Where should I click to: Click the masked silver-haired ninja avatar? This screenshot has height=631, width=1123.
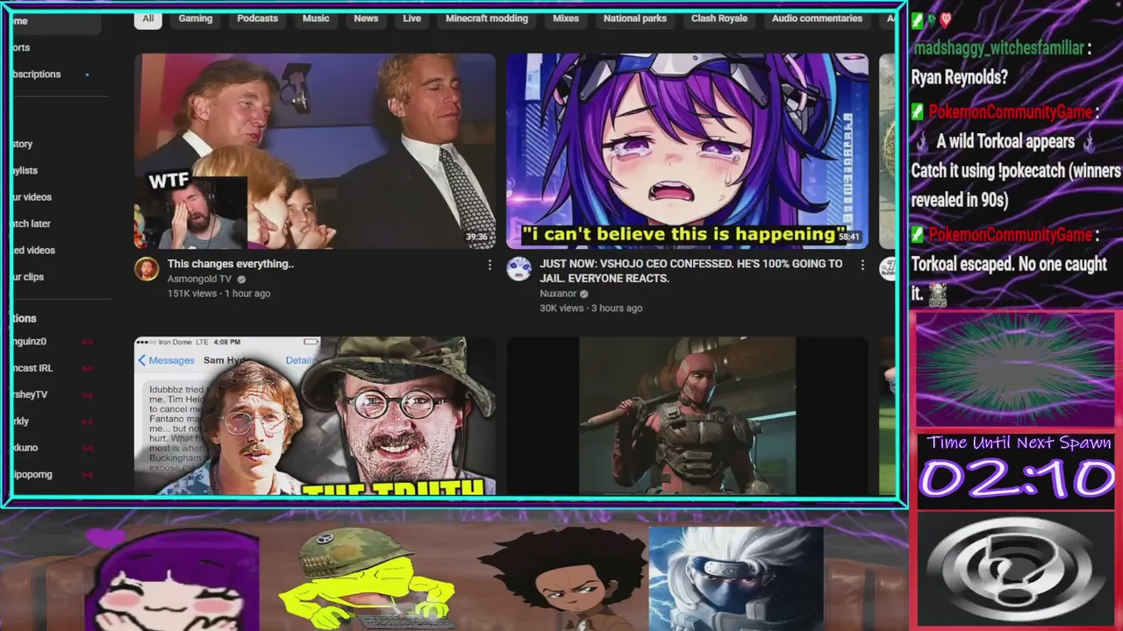click(x=735, y=578)
